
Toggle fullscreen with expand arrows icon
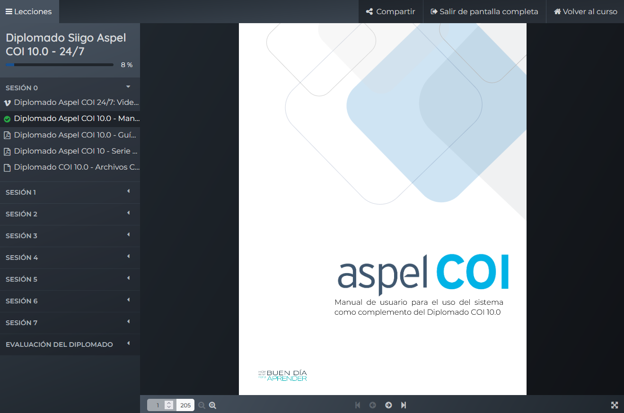(615, 405)
